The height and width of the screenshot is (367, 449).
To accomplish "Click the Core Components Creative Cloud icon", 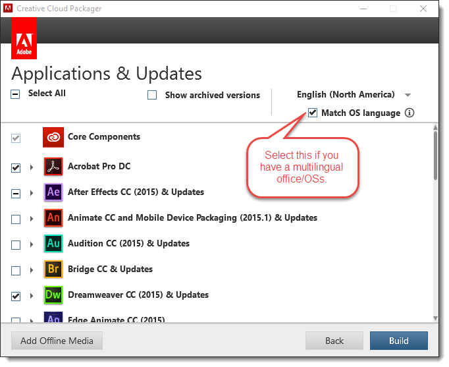I will pyautogui.click(x=53, y=138).
